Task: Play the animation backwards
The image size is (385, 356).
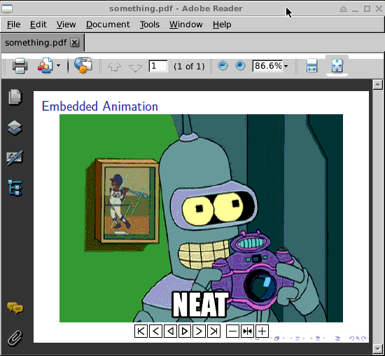Action: click(x=170, y=331)
